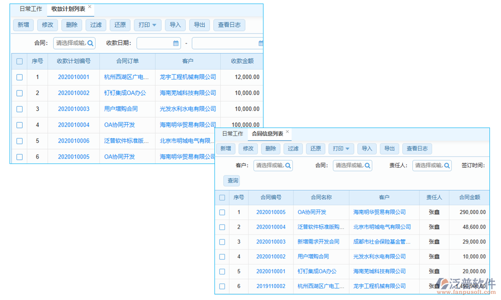This screenshot has width=501, height=300.
Task: Click the 收款日期 start date input field
Action: [155, 43]
